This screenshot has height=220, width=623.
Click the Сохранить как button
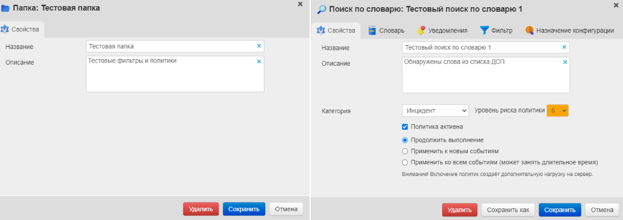coord(508,210)
